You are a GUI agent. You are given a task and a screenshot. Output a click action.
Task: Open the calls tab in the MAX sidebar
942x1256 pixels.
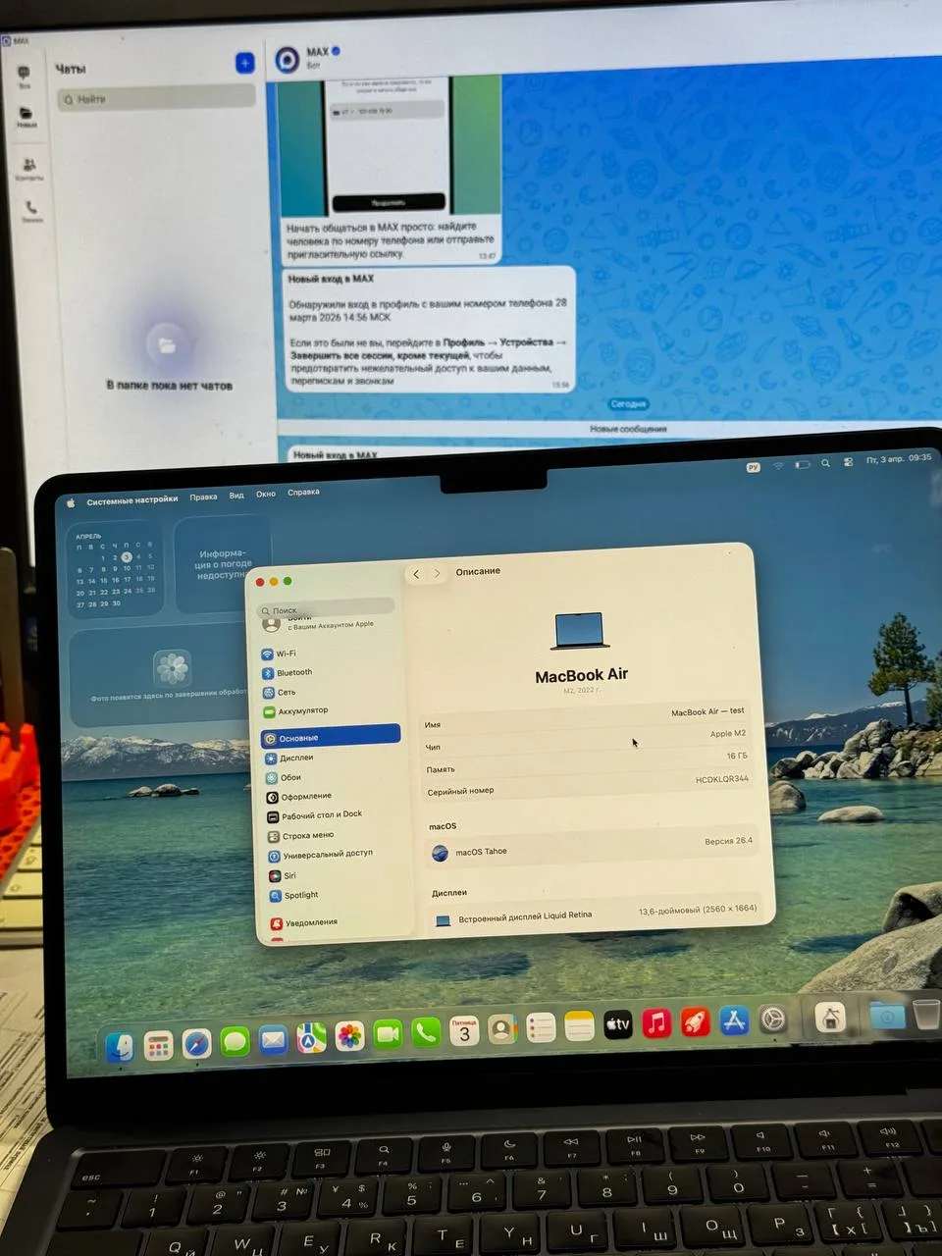[x=31, y=211]
